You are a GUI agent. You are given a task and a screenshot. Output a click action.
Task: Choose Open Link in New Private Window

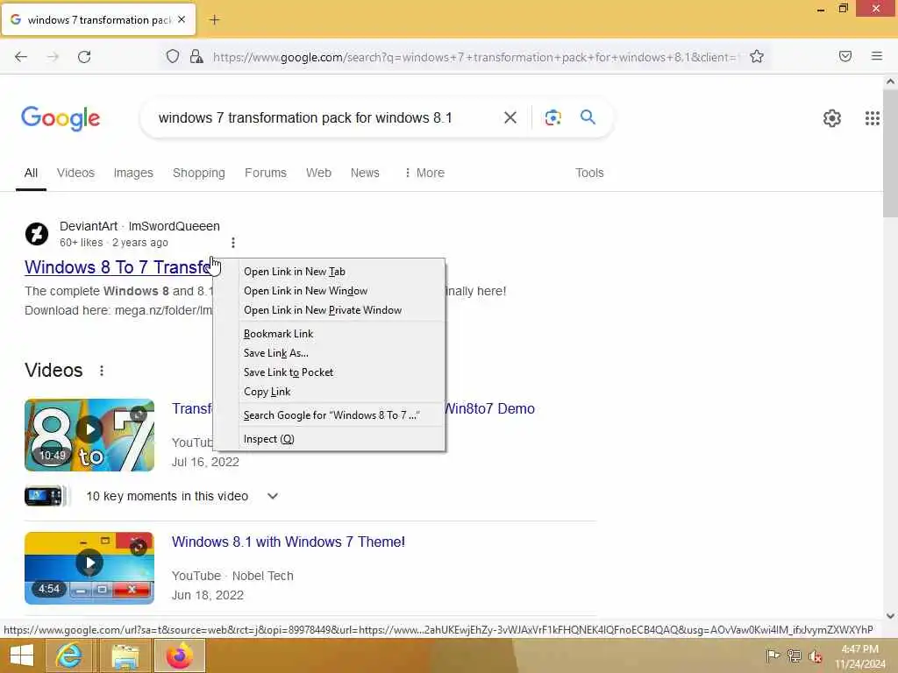coord(330,310)
